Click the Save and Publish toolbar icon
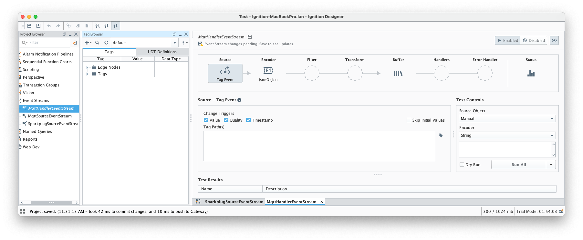The width and height of the screenshot is (583, 240). [38, 26]
